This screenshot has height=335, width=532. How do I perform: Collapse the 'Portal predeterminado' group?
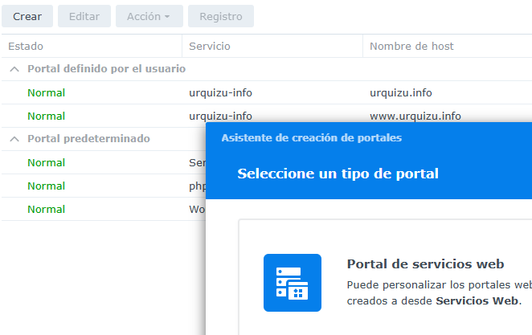point(14,139)
